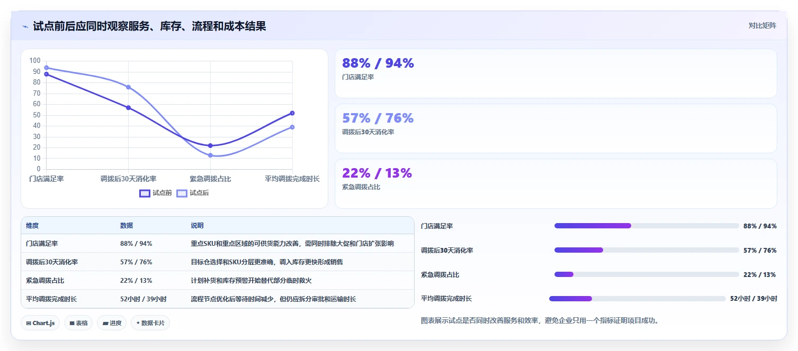Image resolution: width=798 pixels, height=351 pixels.
Task: Select the 数据卡片 tag chip
Action: tap(150, 323)
